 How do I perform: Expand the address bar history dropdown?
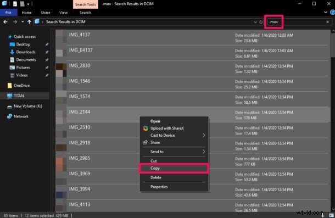255,22
